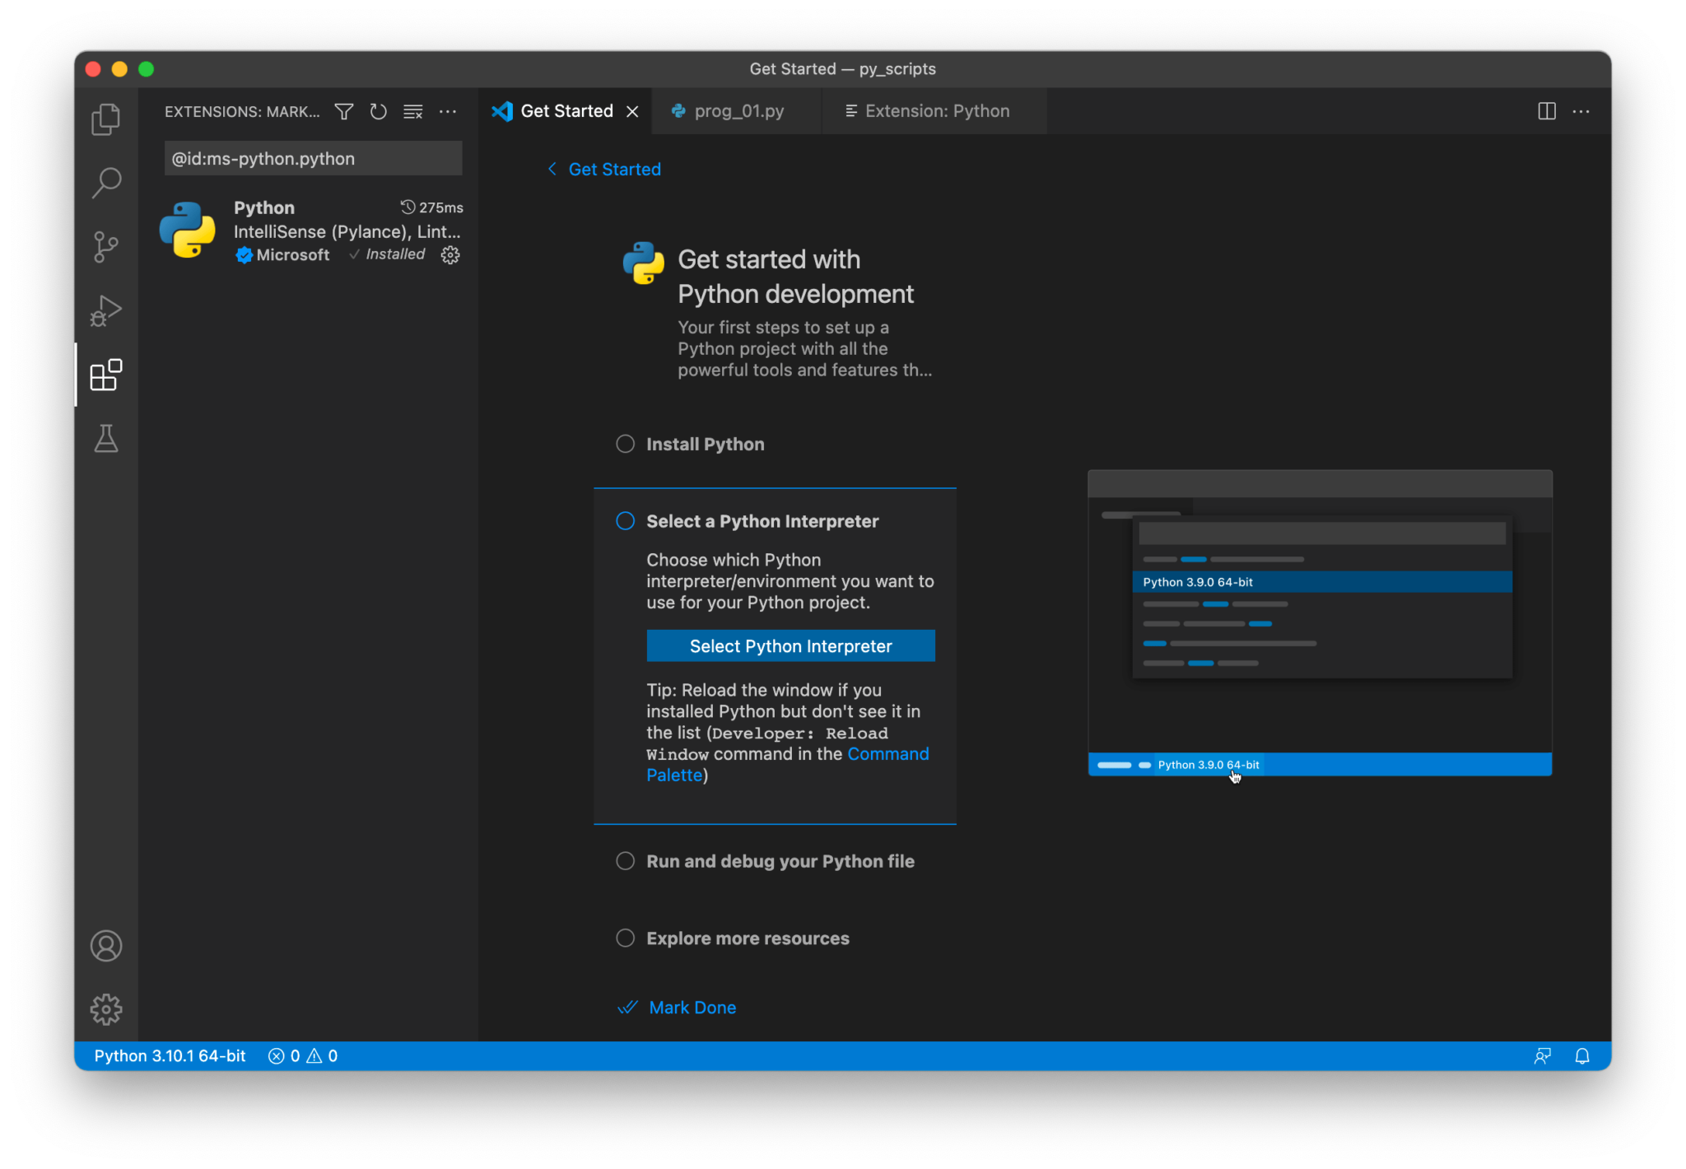Open the Python extension settings gear
The width and height of the screenshot is (1686, 1169).
click(449, 255)
